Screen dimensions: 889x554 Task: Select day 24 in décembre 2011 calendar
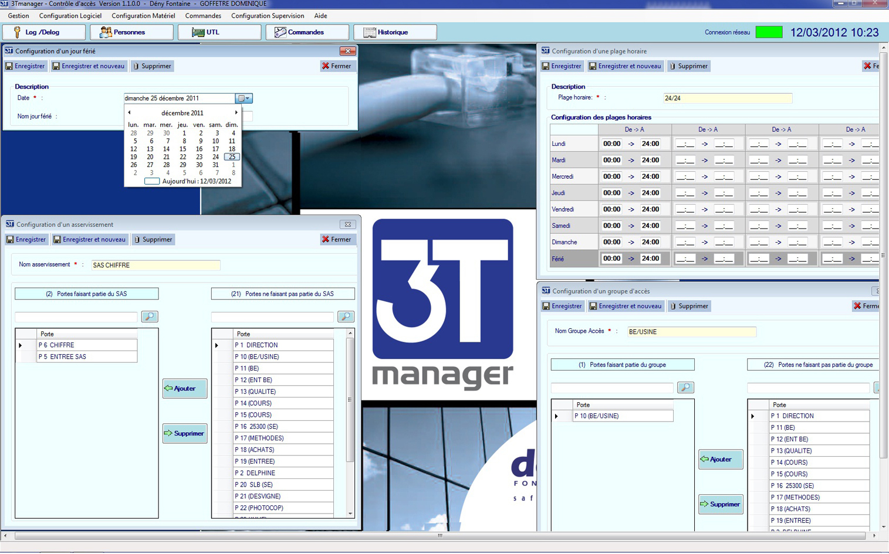pyautogui.click(x=216, y=157)
